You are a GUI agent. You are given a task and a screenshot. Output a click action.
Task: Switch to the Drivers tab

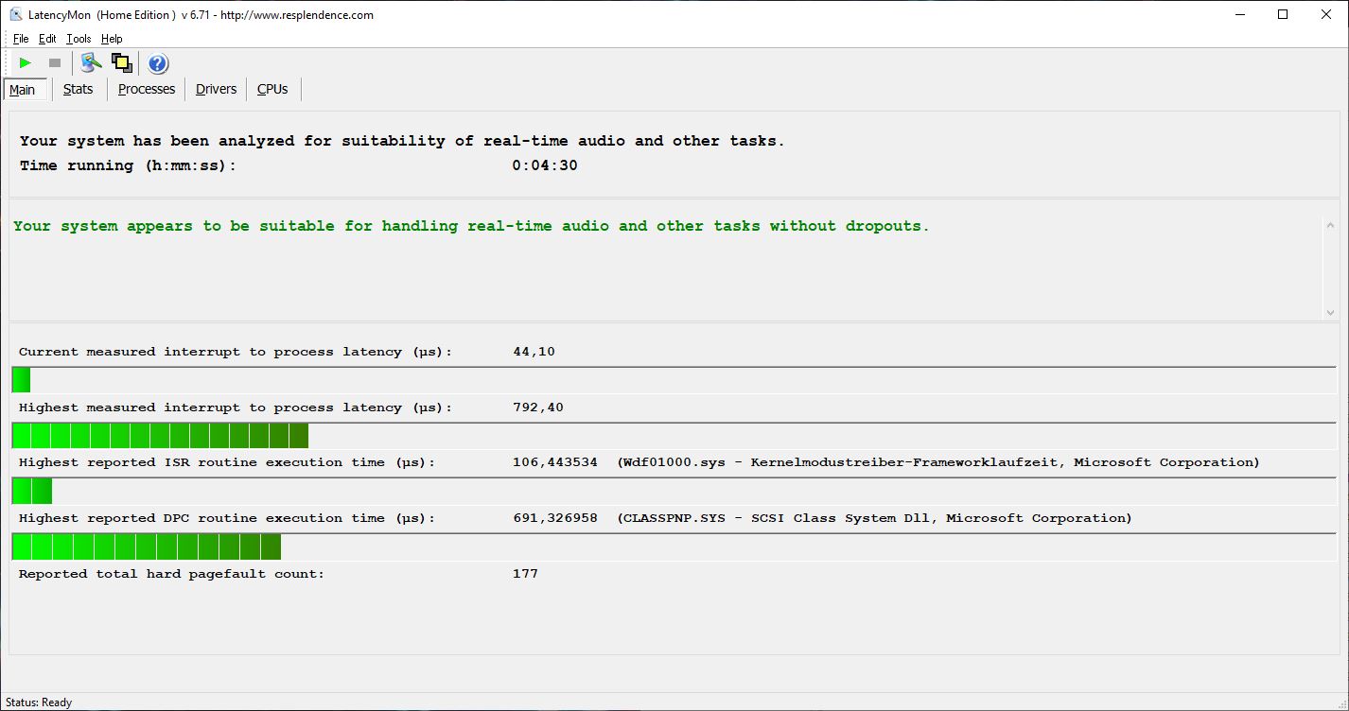(217, 89)
